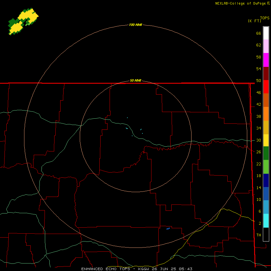Image resolution: width=271 pixels, height=271 pixels.
Task: Click the legend value '6'
Action: coord(260,211)
